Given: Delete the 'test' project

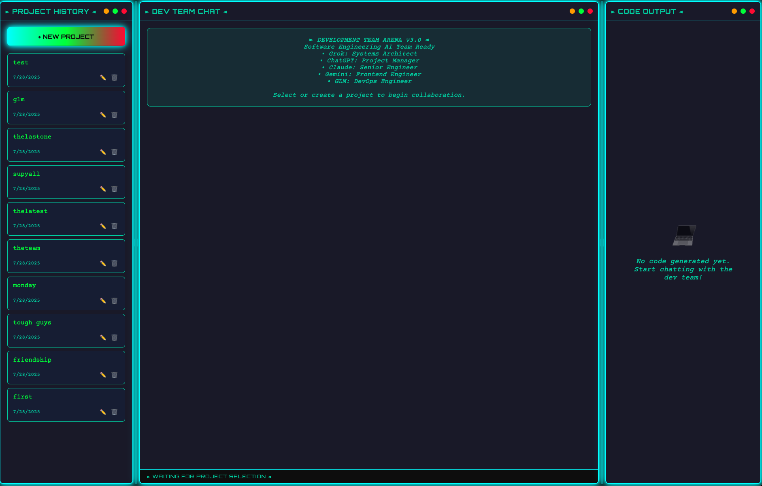Looking at the screenshot, I should point(115,77).
